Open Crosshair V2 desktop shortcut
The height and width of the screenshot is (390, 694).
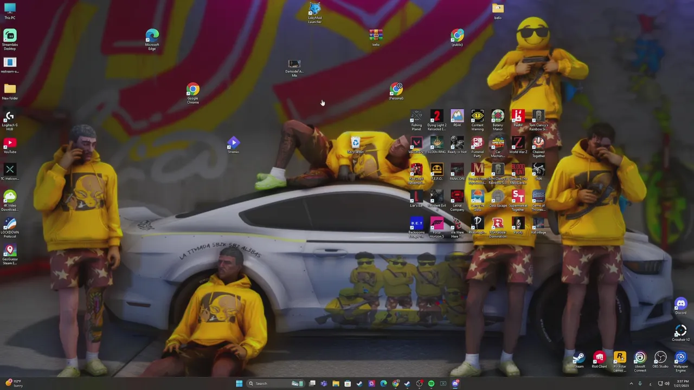pos(680,333)
